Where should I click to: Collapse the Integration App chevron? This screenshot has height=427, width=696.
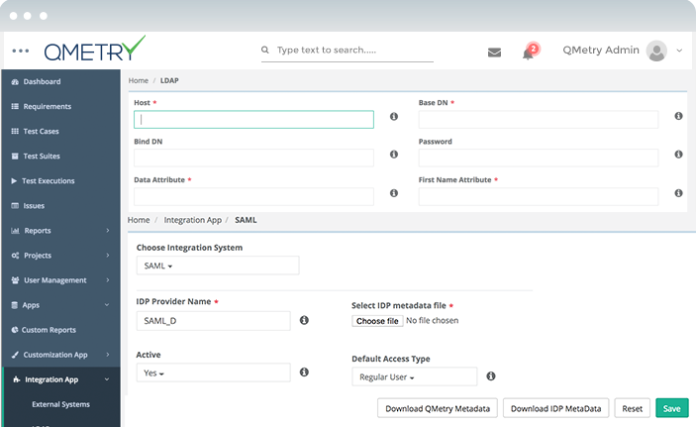(x=107, y=379)
